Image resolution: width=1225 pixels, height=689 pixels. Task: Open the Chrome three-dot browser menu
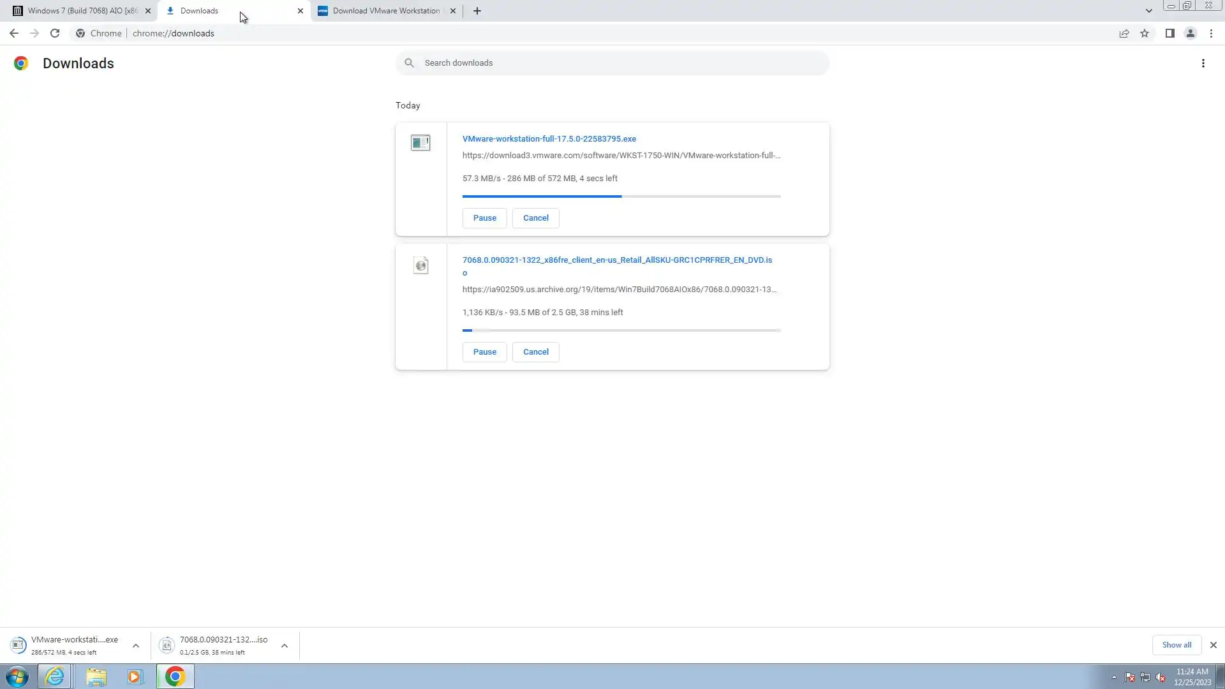1211,33
